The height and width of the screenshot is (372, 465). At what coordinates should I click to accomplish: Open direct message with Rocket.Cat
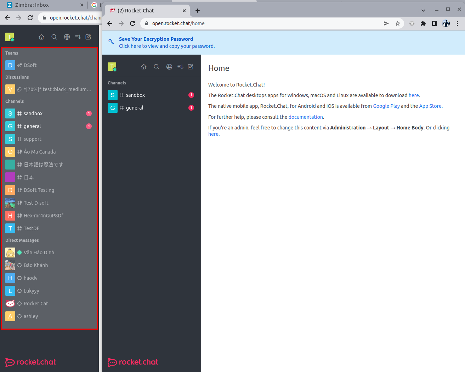coord(49,304)
